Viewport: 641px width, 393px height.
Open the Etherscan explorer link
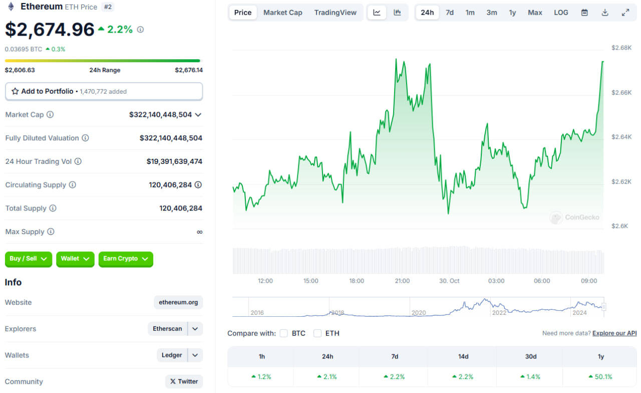click(168, 329)
